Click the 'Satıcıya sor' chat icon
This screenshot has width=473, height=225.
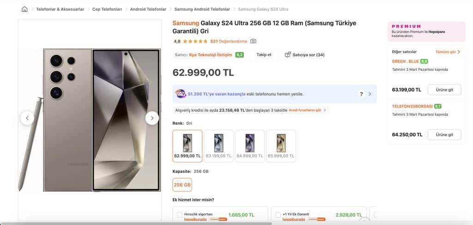coord(288,55)
